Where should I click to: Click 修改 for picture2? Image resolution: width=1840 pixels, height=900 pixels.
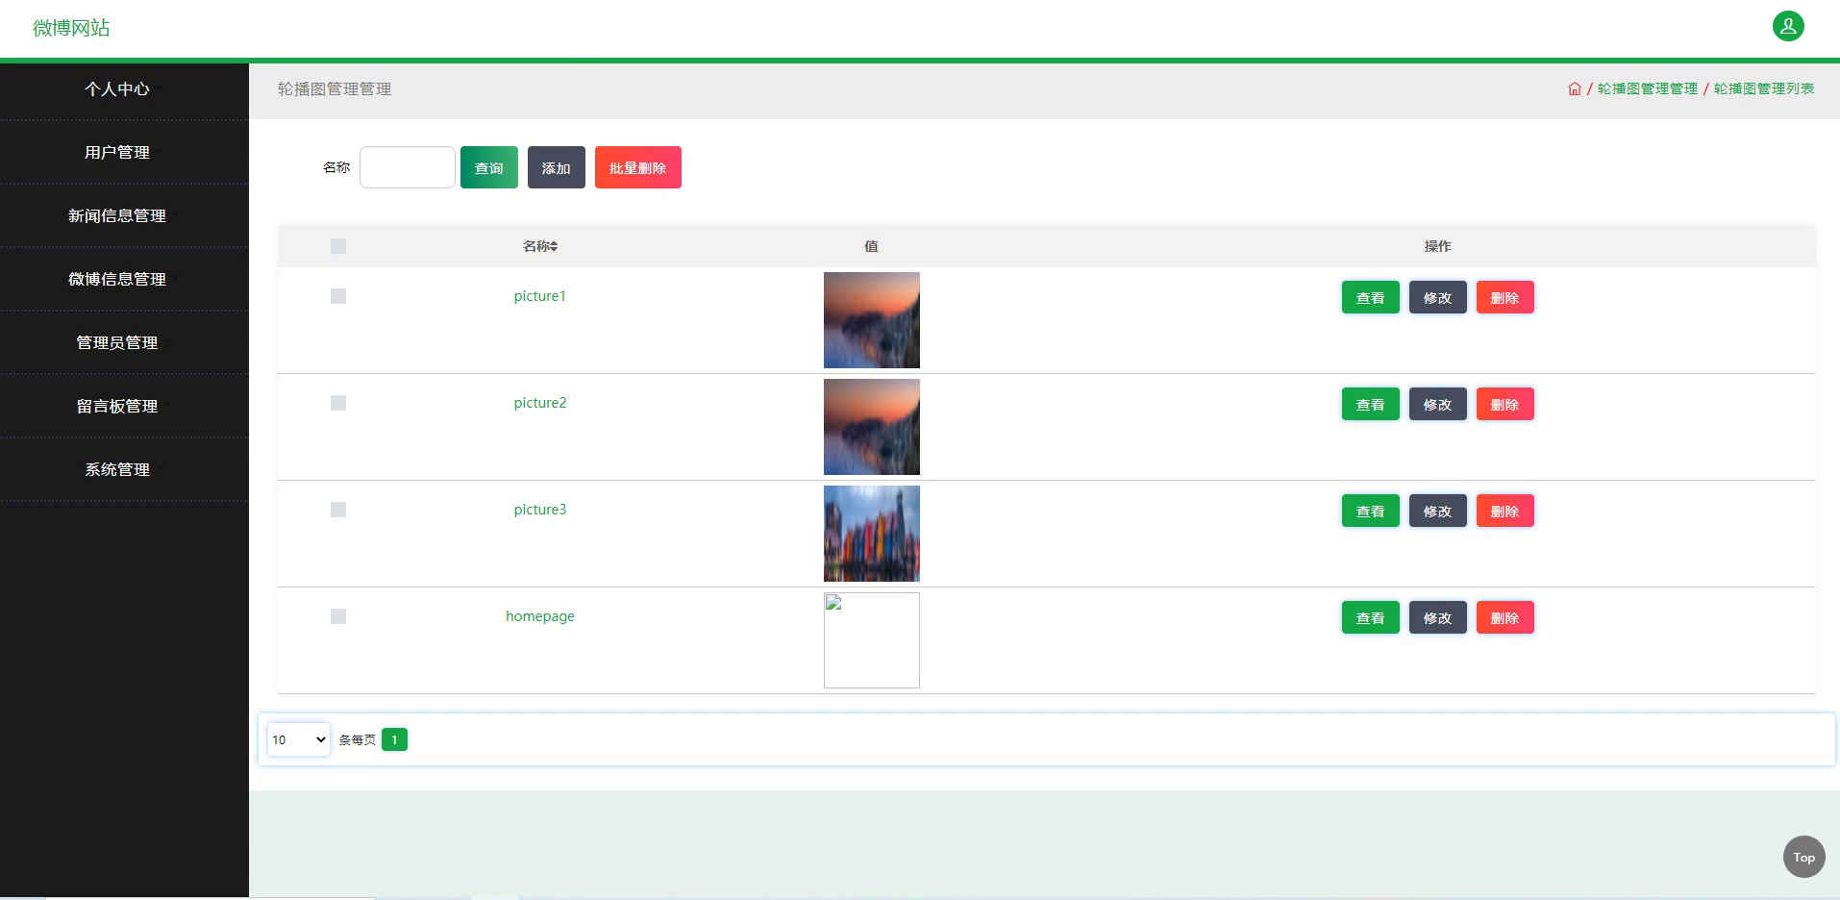point(1438,404)
